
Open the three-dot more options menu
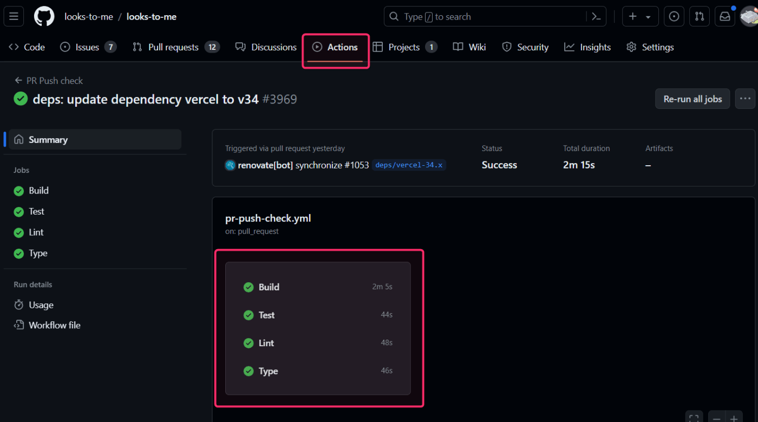[745, 99]
